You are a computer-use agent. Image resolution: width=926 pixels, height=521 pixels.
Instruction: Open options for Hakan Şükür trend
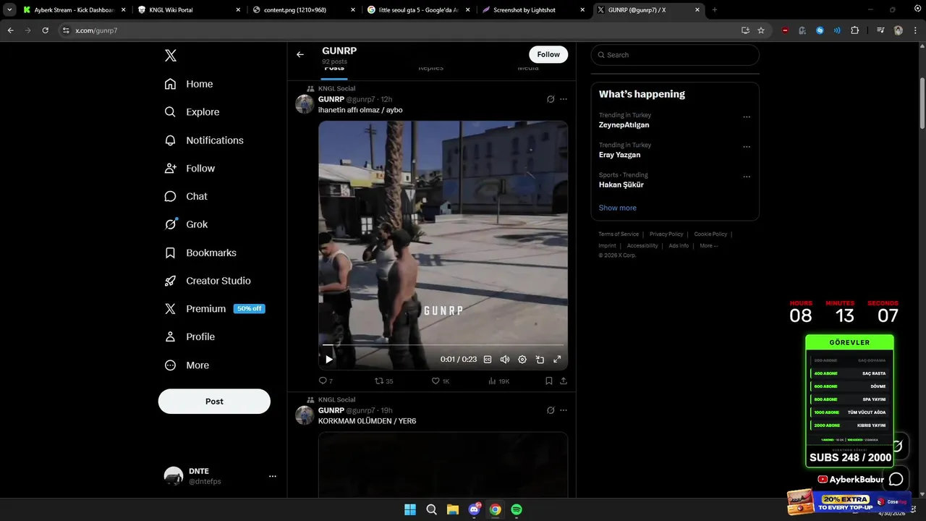point(747,177)
